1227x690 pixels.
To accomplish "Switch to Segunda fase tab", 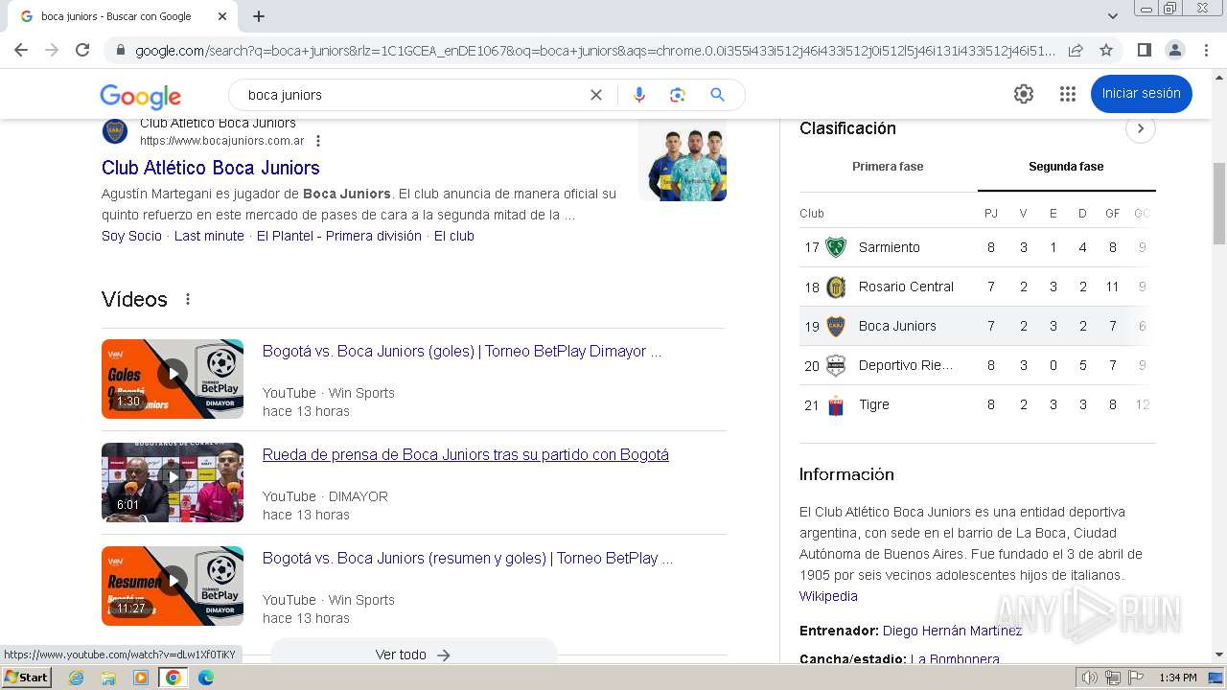I will (x=1066, y=167).
